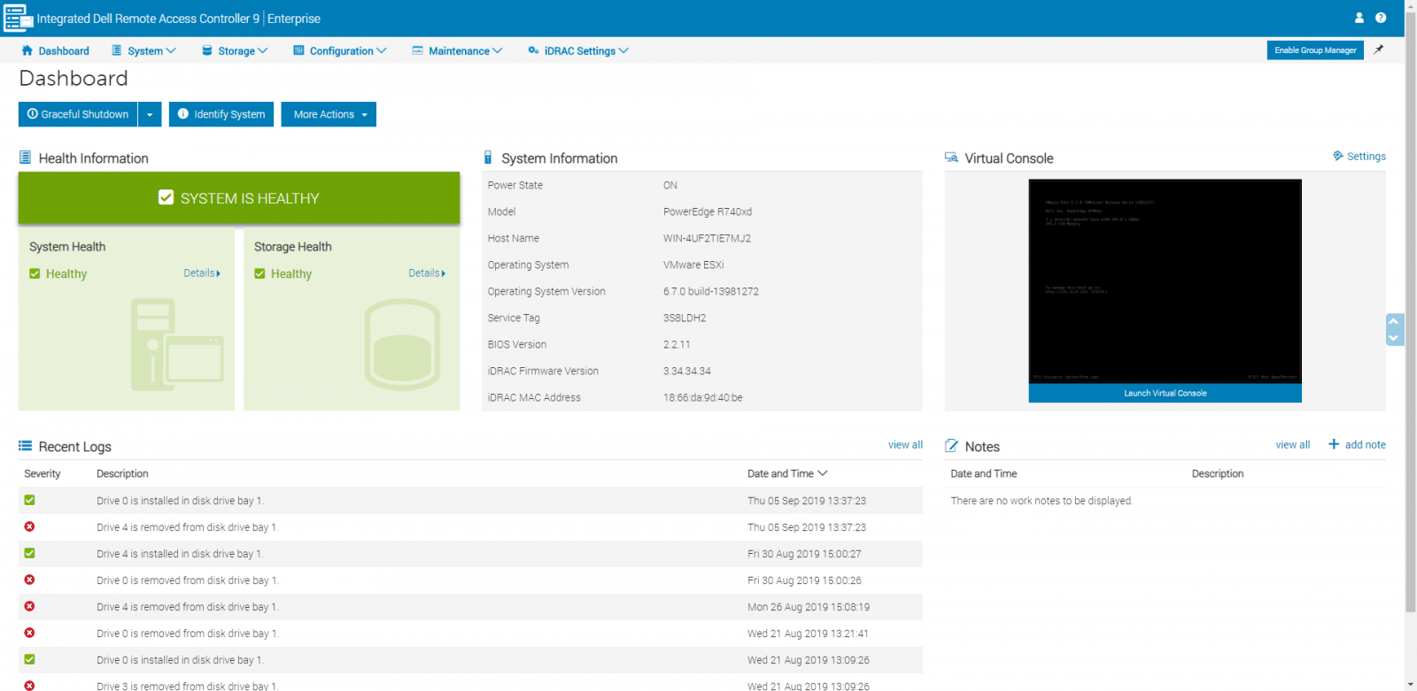Image resolution: width=1417 pixels, height=691 pixels.
Task: Click the Virtual Console panel icon
Action: pos(951,157)
